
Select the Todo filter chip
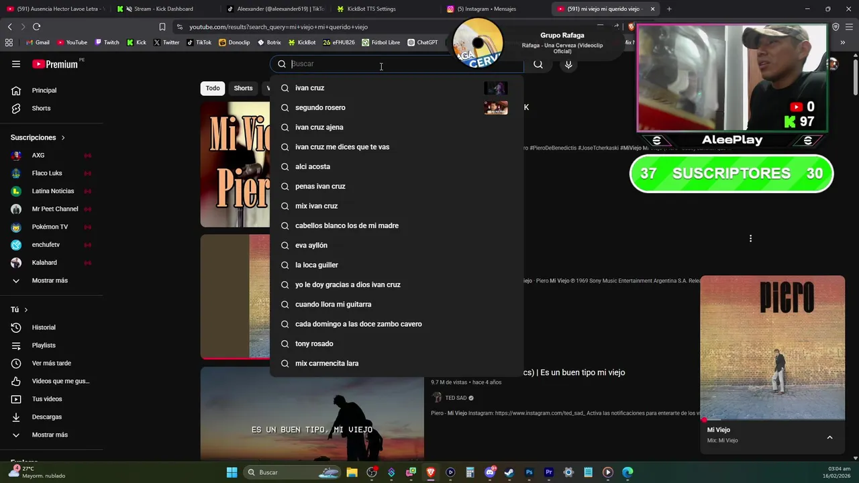point(213,89)
